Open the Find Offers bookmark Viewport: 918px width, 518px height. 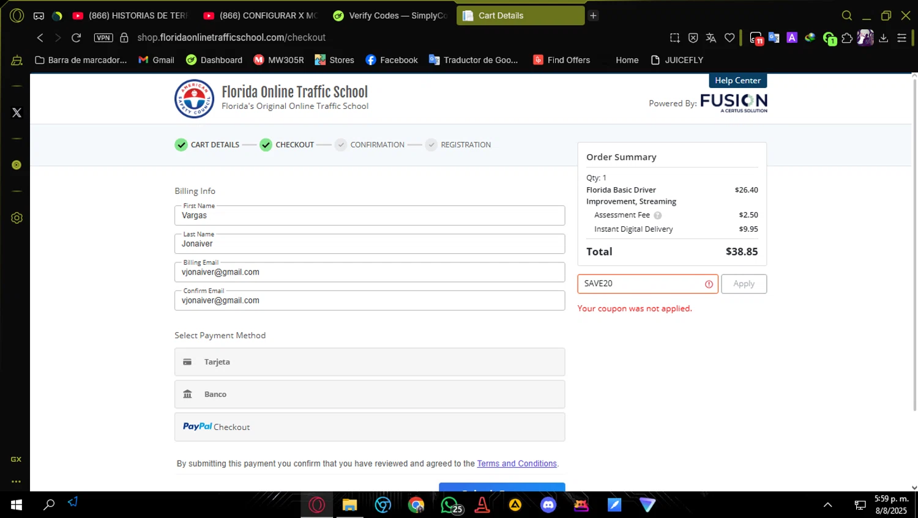(x=561, y=60)
